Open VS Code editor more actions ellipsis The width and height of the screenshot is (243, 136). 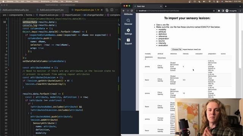click(117, 10)
